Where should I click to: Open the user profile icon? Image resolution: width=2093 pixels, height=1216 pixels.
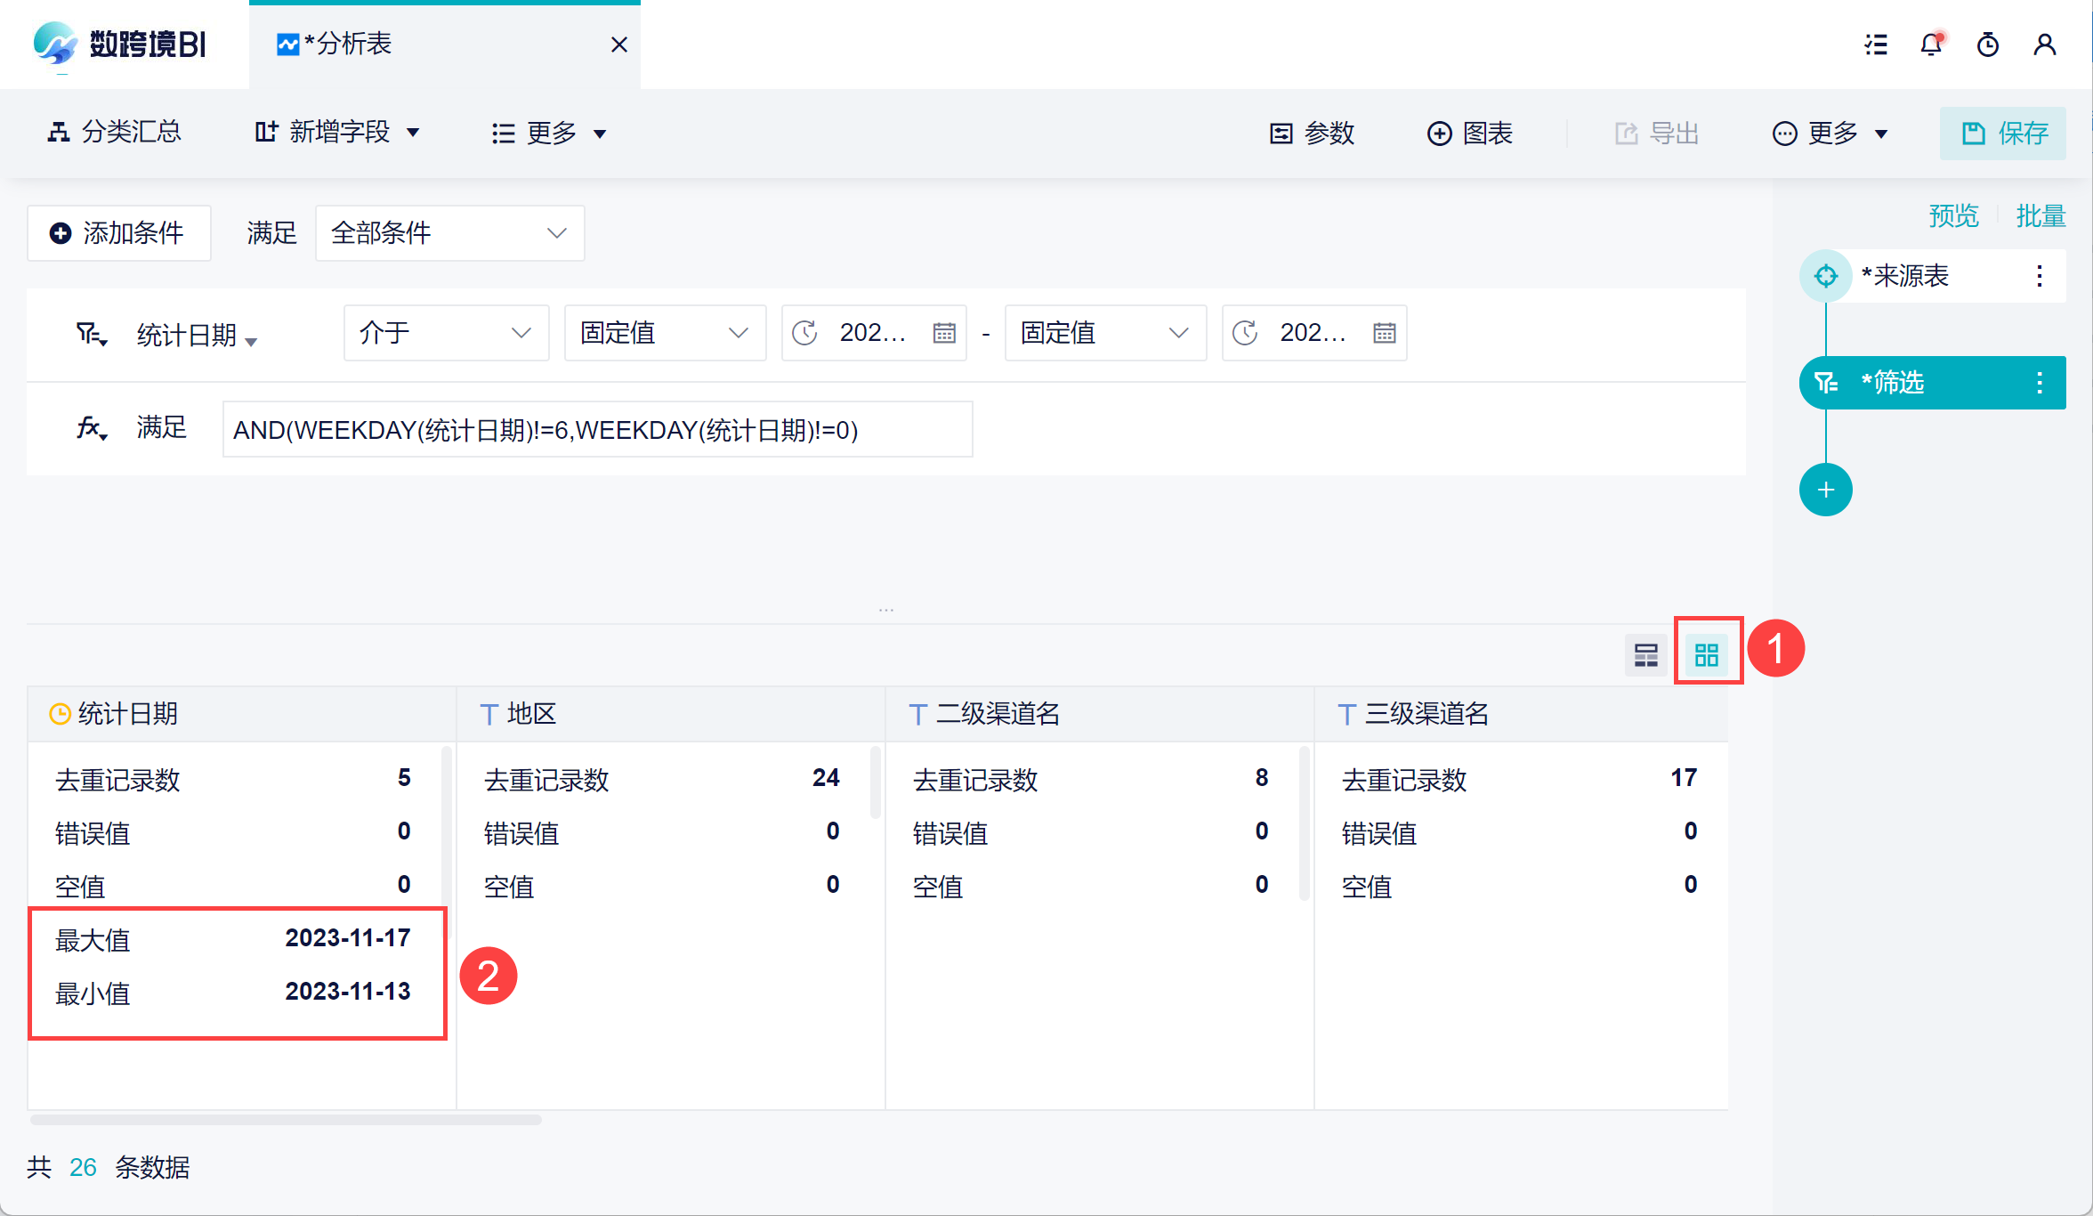tap(2044, 45)
